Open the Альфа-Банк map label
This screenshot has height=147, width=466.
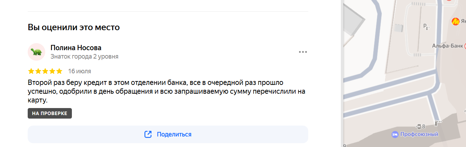[x=447, y=46]
